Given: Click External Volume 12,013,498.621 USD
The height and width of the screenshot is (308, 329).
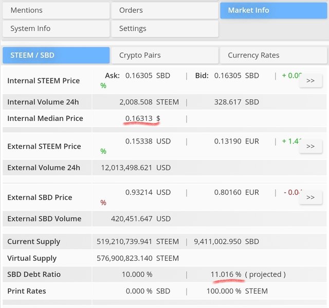Looking at the screenshot, I should tap(136, 168).
